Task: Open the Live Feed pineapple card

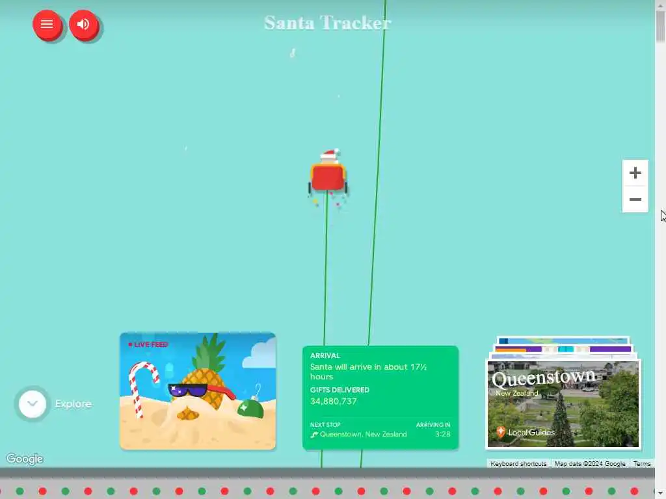Action: click(x=198, y=390)
